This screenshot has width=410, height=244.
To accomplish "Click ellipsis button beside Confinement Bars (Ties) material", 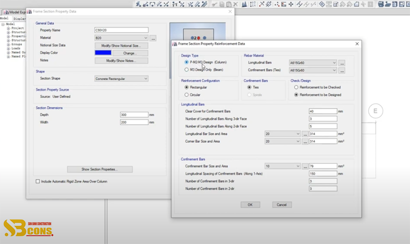I will tap(342, 71).
